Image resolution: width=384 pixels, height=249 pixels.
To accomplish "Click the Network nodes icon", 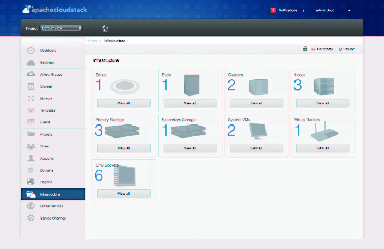I will pos(31,98).
